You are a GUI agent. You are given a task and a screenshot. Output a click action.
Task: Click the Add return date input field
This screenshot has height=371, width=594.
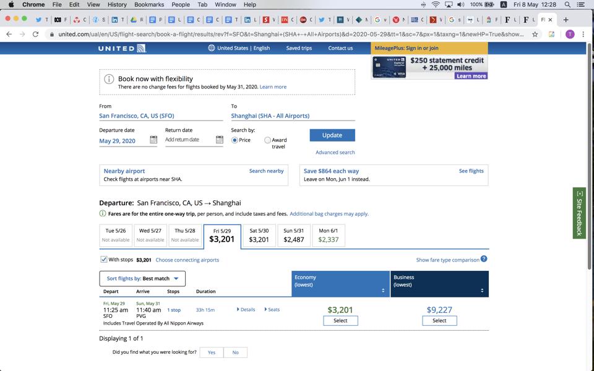[186, 140]
